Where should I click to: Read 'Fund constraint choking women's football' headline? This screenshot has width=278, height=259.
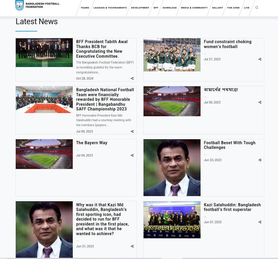(x=227, y=44)
